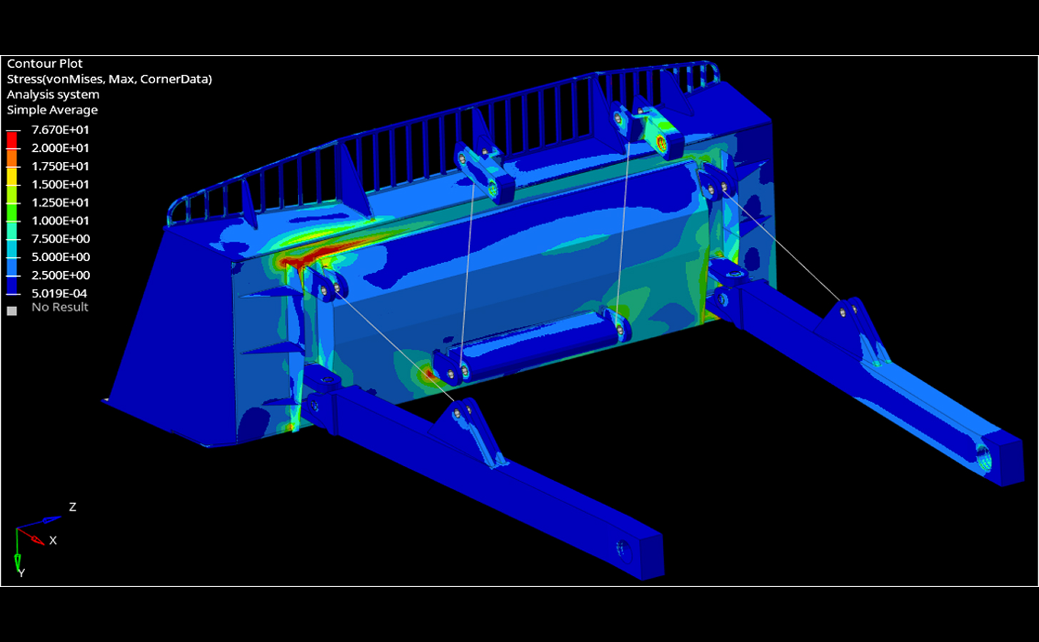
Task: Select the legend value 1.750E+01
Action: click(x=61, y=166)
